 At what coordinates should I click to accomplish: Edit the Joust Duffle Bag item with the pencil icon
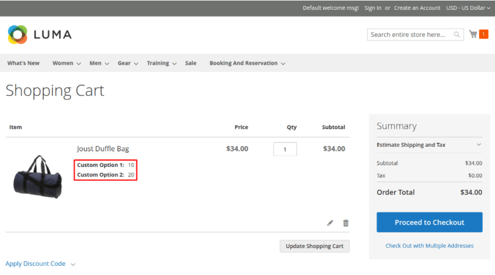coord(330,223)
